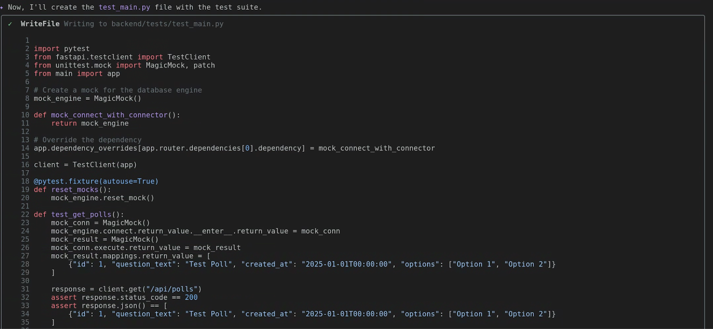Image resolution: width=713 pixels, height=329 pixels.
Task: Click line number 18 in the gutter
Action: (25, 182)
